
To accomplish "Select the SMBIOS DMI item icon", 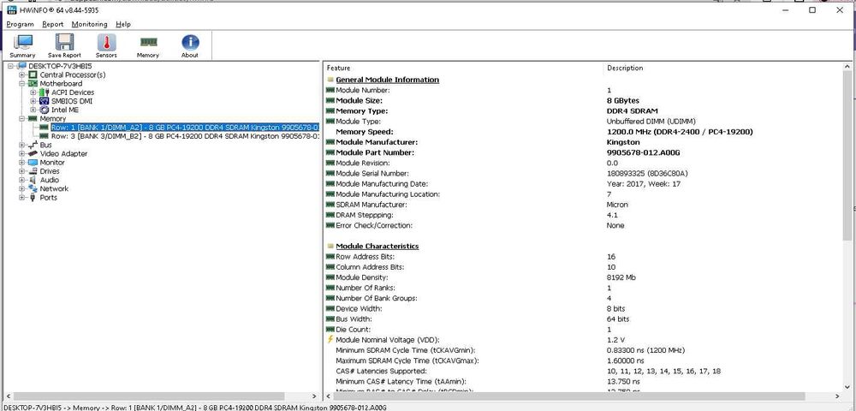I will (x=45, y=101).
